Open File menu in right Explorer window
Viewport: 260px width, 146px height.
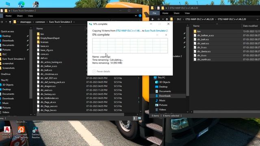pos(154,13)
